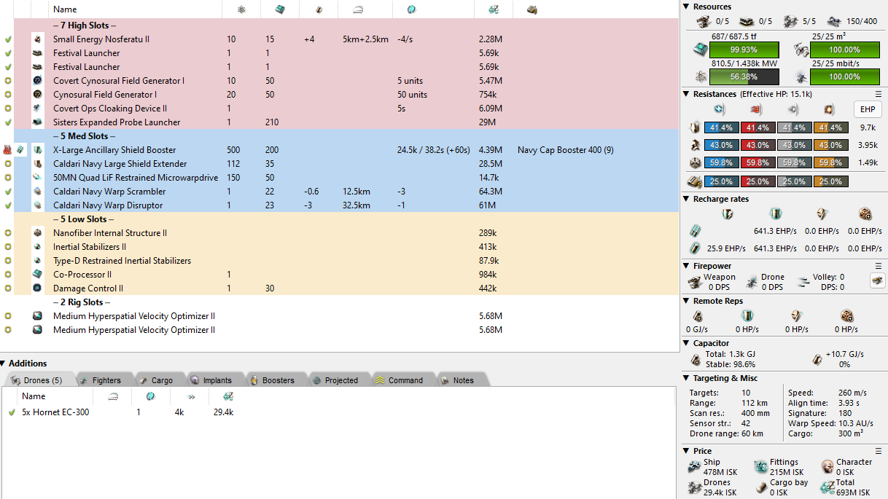This screenshot has height=499, width=888.
Task: Switch to the Cargo tab
Action: (x=155, y=380)
